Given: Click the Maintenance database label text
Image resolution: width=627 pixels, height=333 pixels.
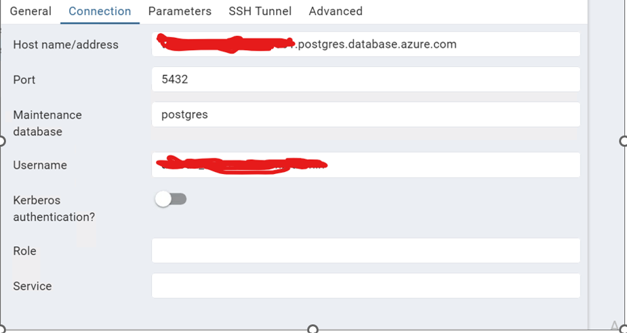Looking at the screenshot, I should pyautogui.click(x=47, y=123).
